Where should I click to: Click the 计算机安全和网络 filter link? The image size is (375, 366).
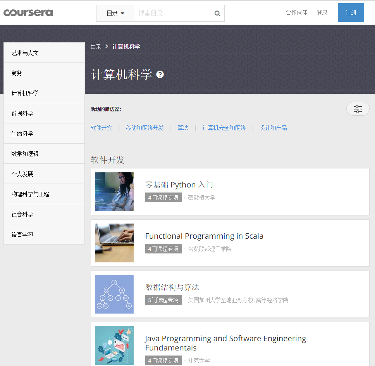coord(224,128)
